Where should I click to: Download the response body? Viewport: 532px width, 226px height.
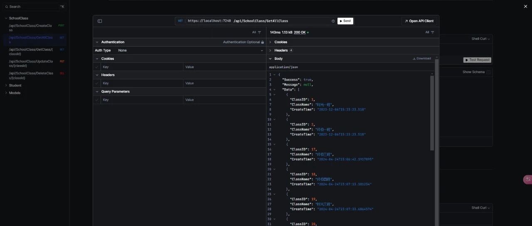click(x=421, y=59)
